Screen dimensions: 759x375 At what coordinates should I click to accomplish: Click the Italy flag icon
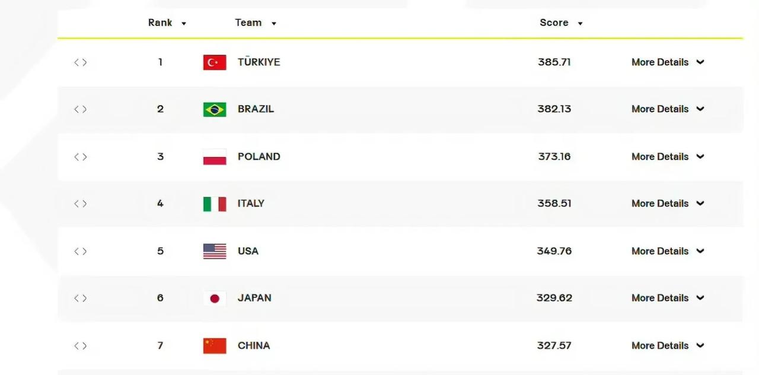click(x=215, y=204)
